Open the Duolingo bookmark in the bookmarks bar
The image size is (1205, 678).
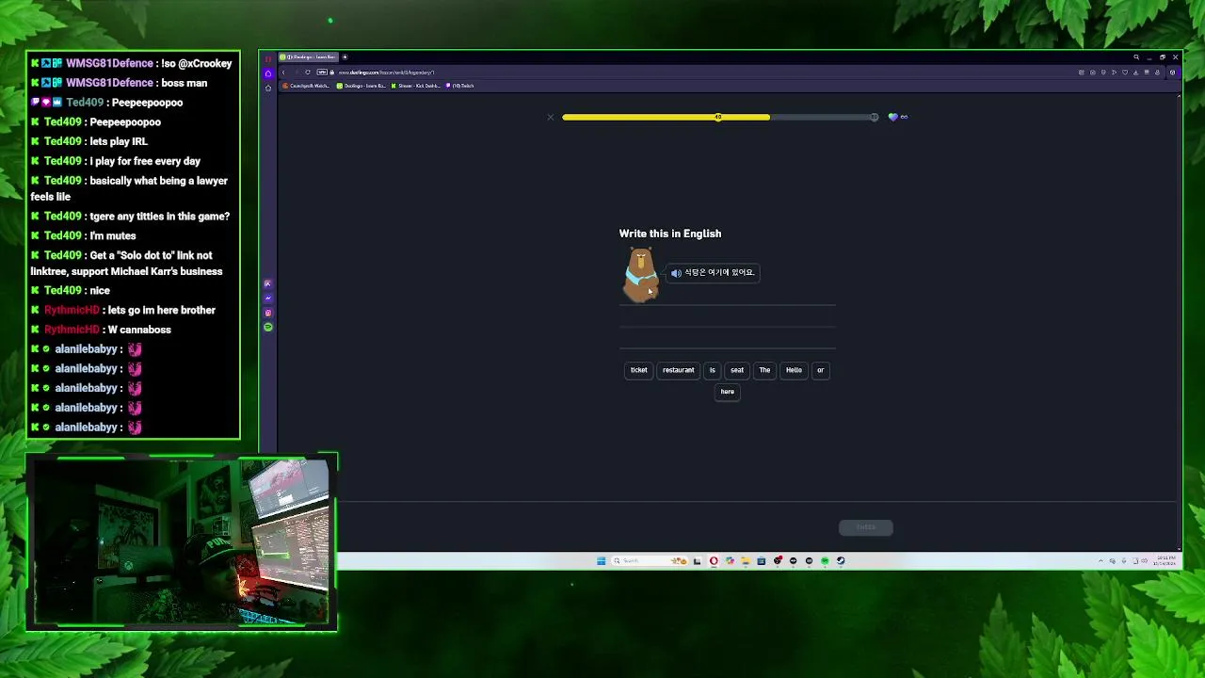click(x=361, y=86)
